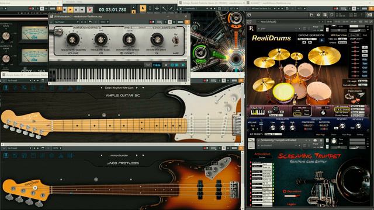
Task: Open Clean Rhythm preset dropdown triangle
Action: click(x=143, y=88)
